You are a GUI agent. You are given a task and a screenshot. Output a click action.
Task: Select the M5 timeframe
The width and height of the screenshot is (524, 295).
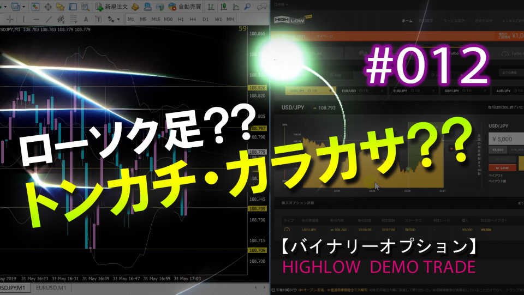point(143,19)
